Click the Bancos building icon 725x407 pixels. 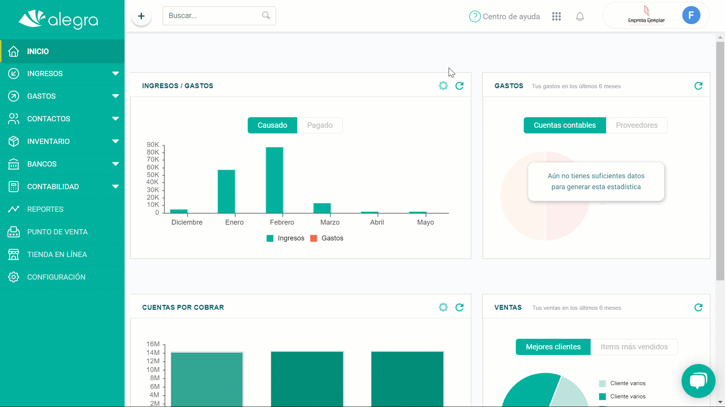(x=14, y=164)
